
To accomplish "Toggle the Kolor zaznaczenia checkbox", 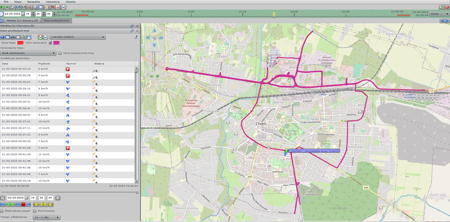I will 51,43.
